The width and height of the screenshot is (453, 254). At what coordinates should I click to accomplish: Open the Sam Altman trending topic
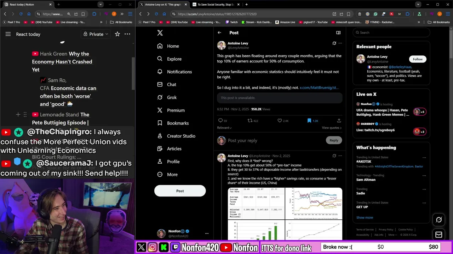(366, 180)
